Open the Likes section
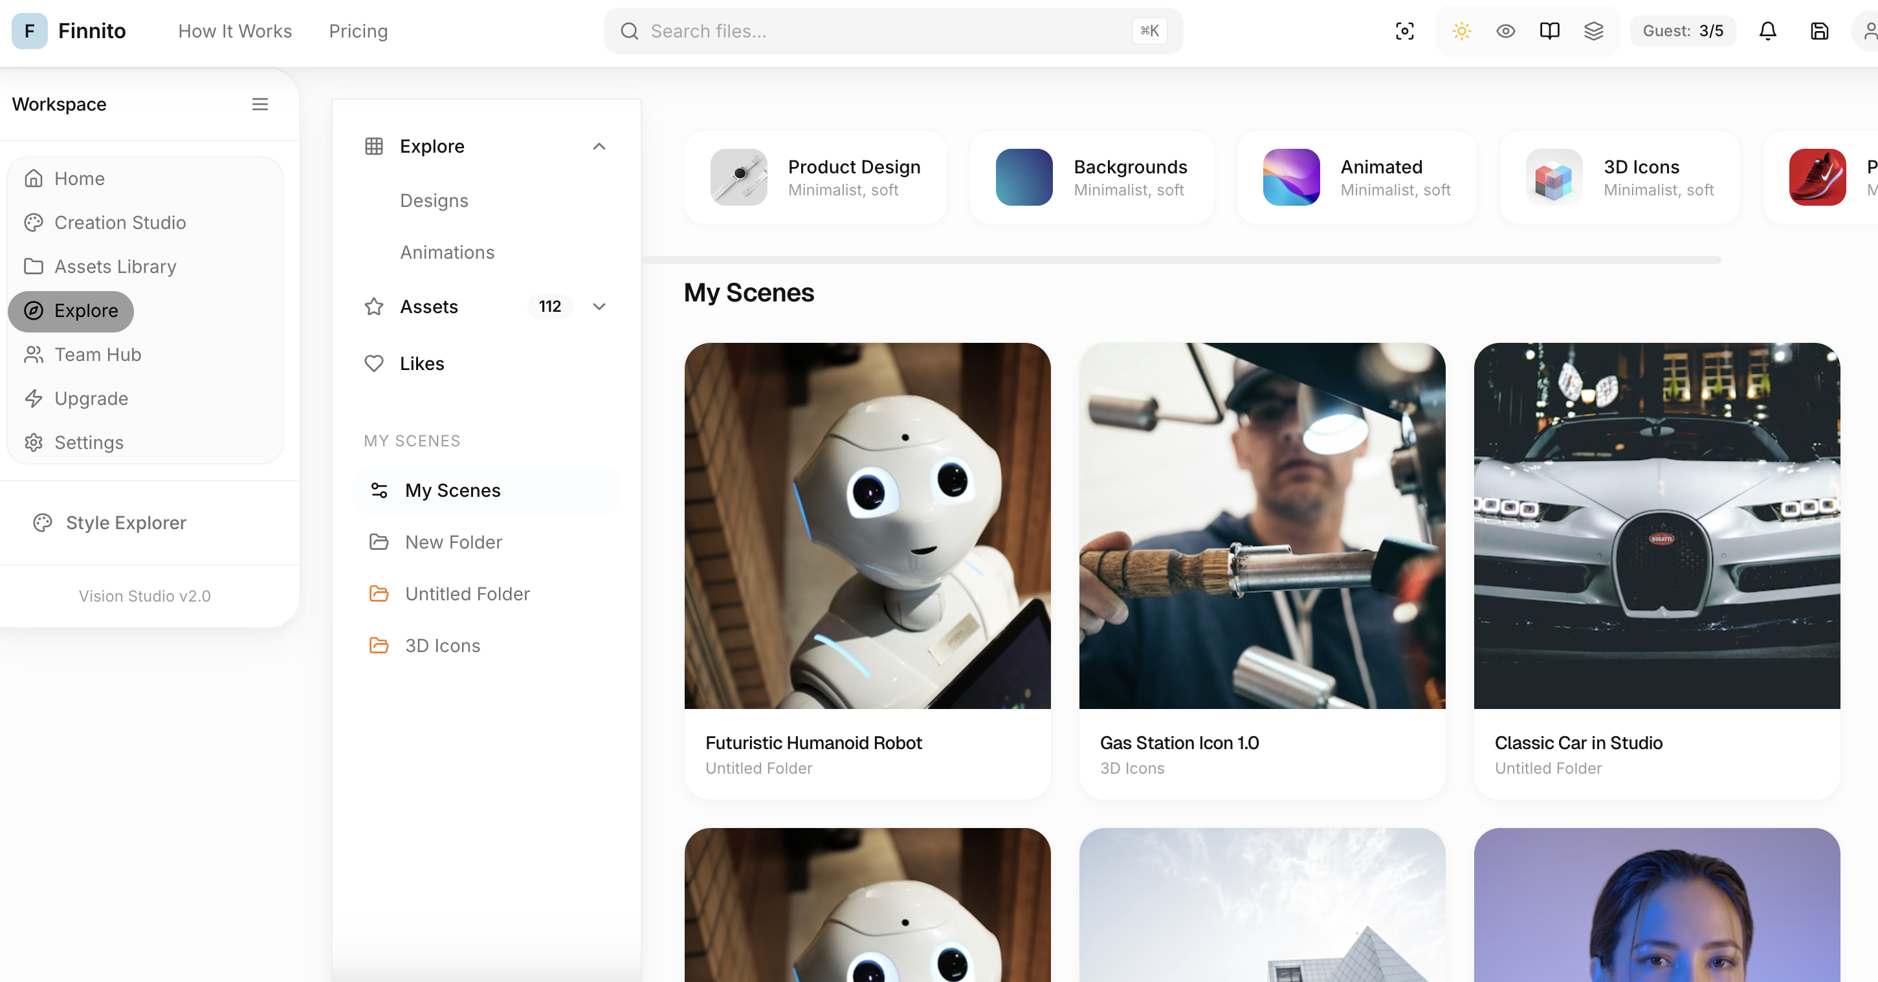The width and height of the screenshot is (1878, 982). [x=421, y=363]
